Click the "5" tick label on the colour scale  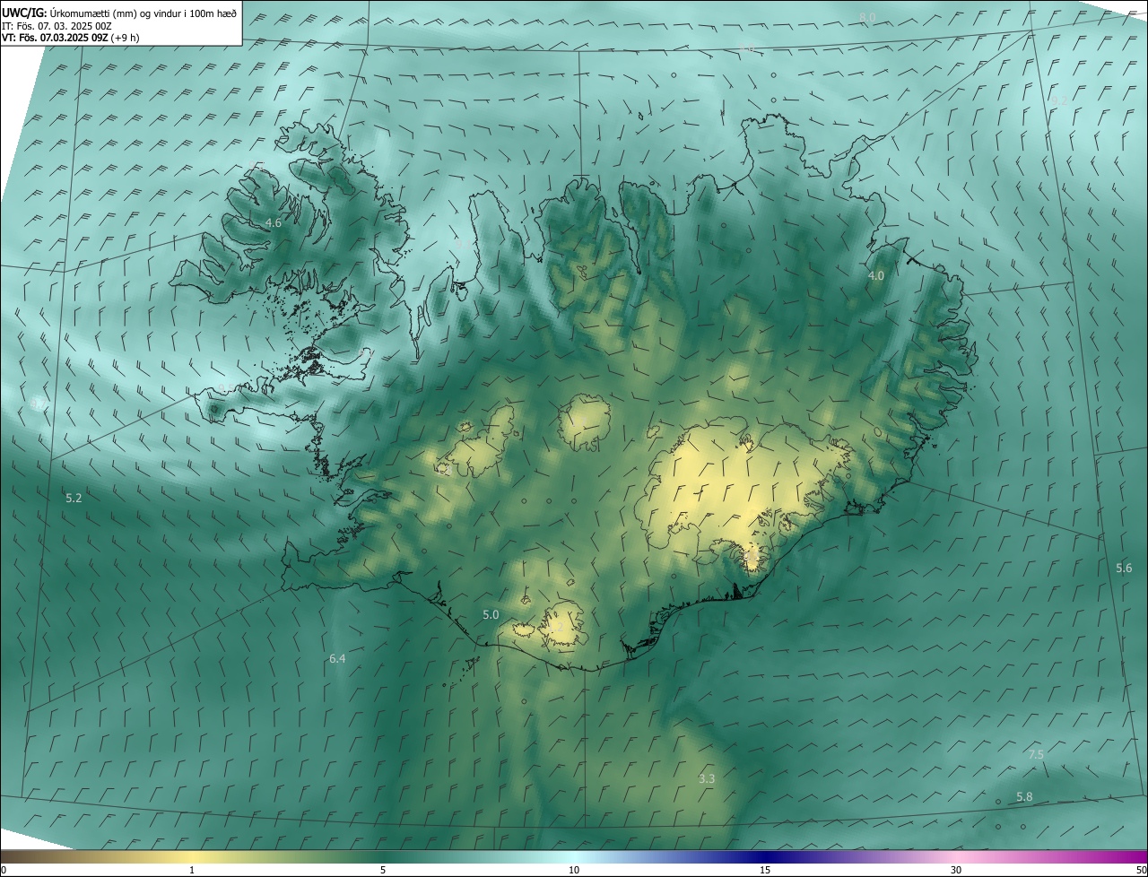click(x=383, y=870)
